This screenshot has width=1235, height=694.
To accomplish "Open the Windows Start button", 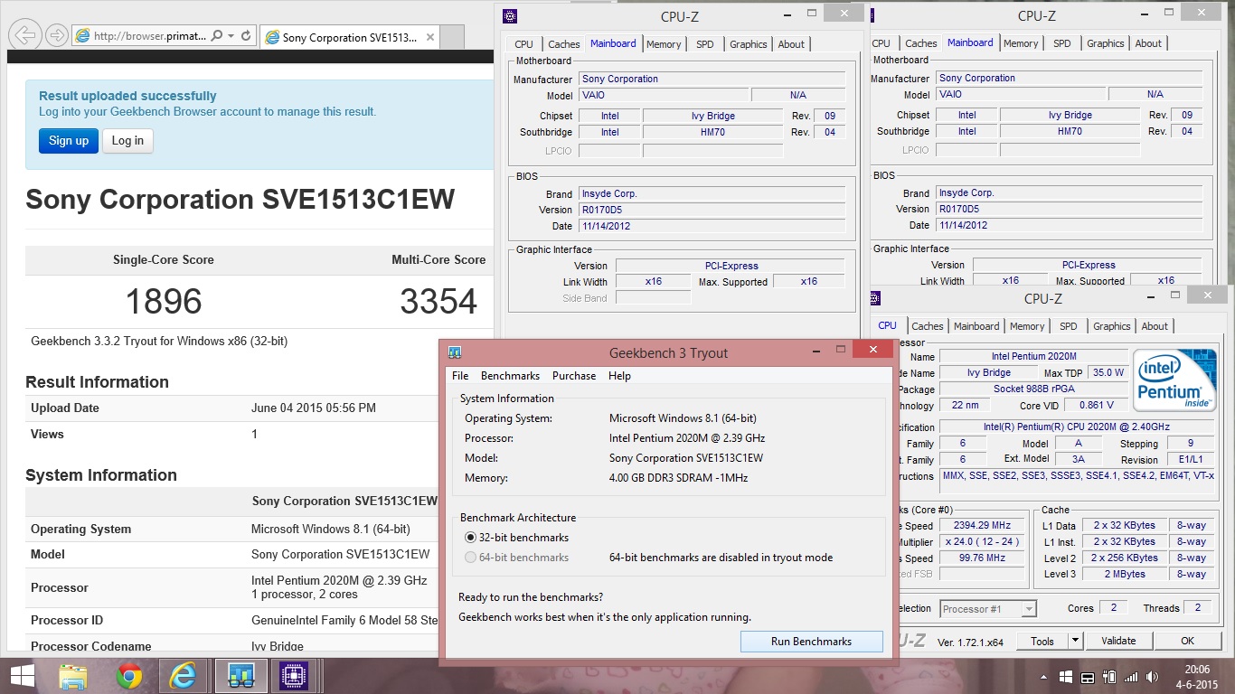I will [22, 676].
